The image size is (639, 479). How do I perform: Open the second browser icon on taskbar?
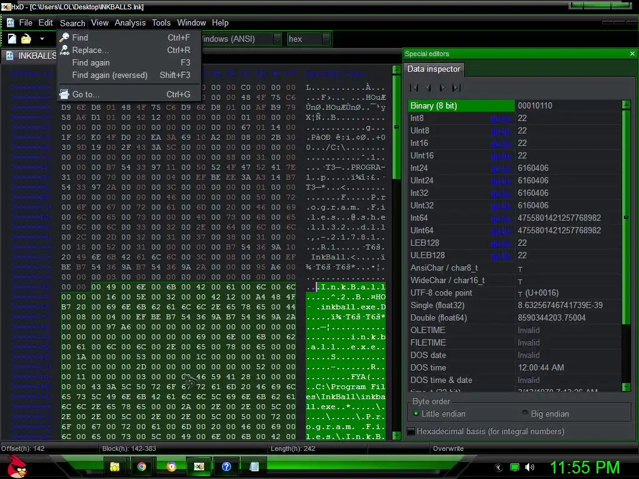172,467
